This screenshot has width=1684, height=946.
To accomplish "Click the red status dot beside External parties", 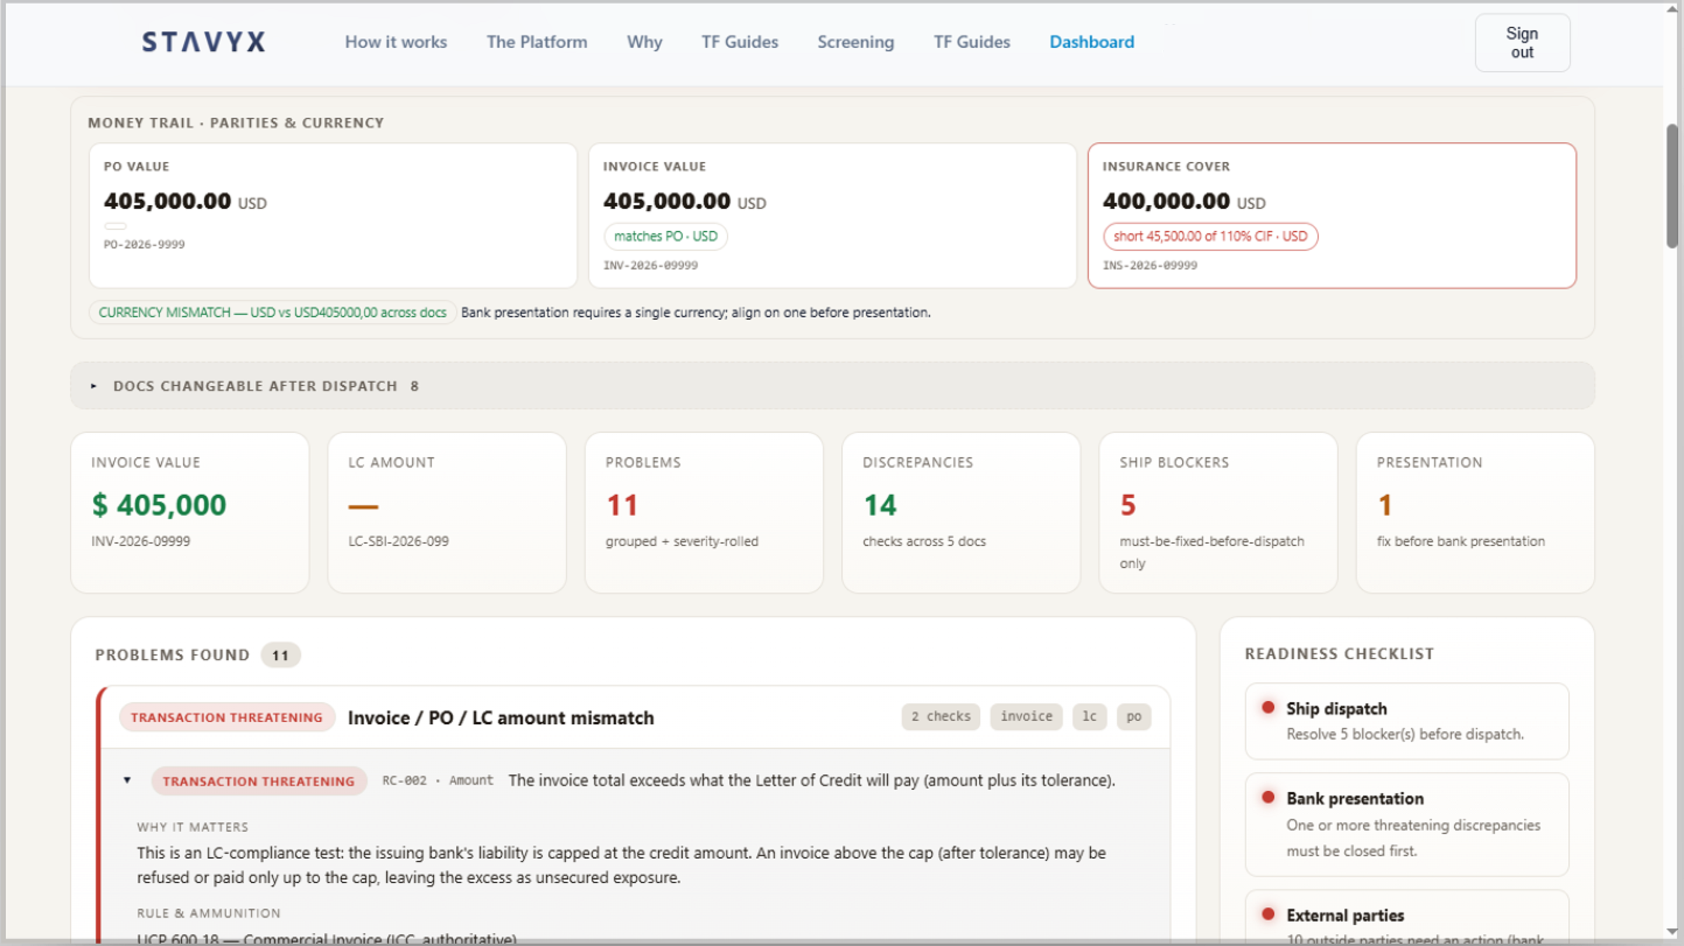I will pyautogui.click(x=1267, y=914).
